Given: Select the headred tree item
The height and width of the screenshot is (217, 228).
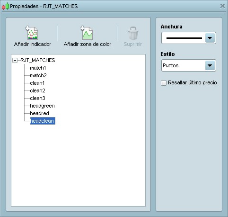Looking at the screenshot, I should pyautogui.click(x=39, y=113).
